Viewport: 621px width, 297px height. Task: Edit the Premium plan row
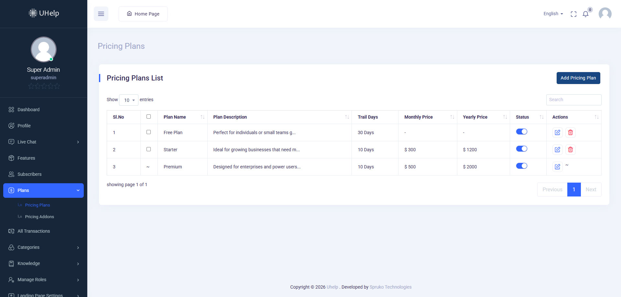pos(557,167)
